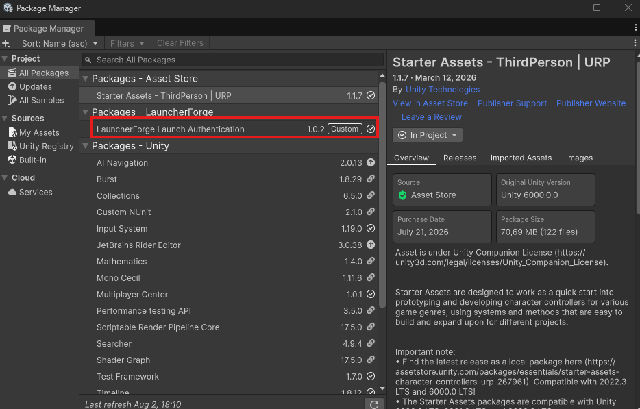Click the link icon for Collections

(371, 195)
